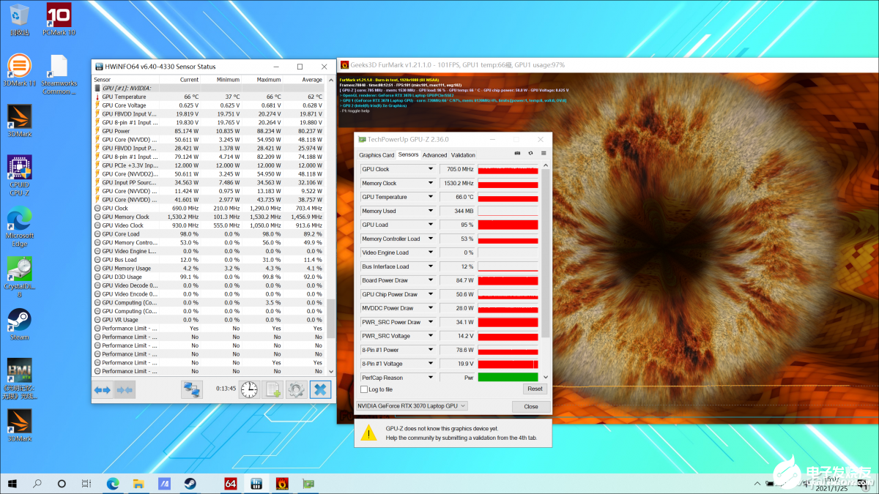Enable Log to file checkbox

click(x=364, y=389)
